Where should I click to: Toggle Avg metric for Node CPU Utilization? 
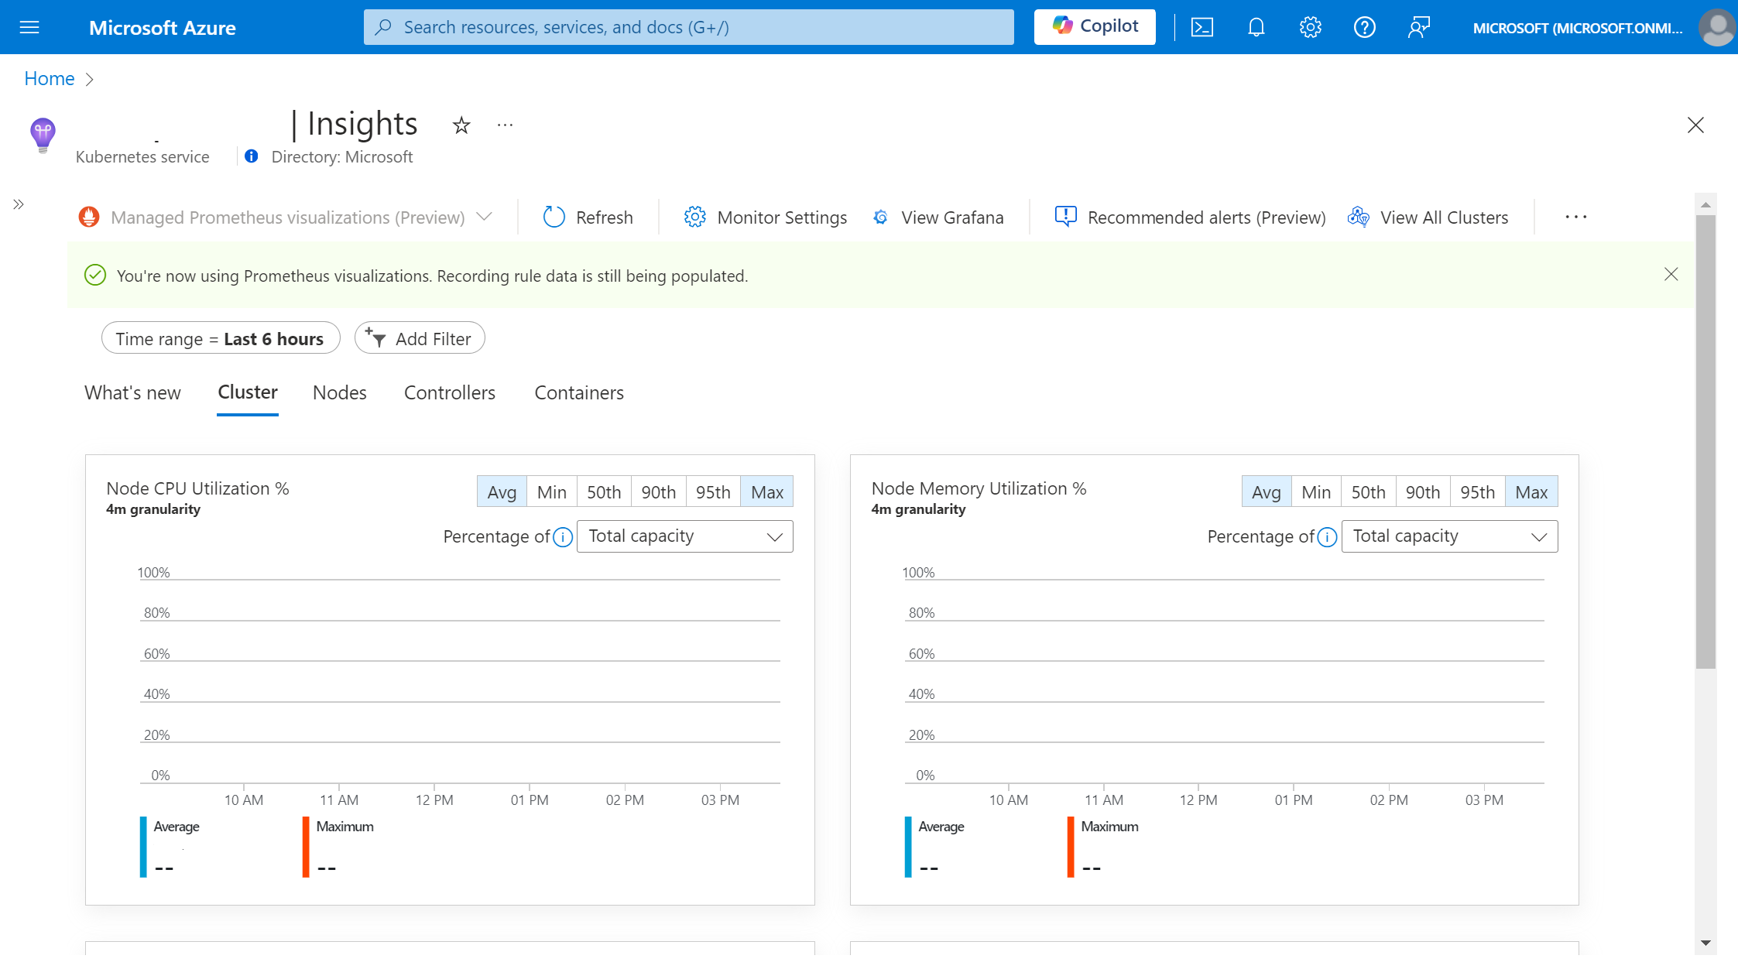(x=500, y=491)
